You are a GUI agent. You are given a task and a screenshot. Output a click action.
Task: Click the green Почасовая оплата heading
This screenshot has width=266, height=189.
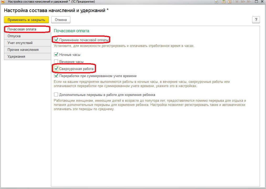71,31
